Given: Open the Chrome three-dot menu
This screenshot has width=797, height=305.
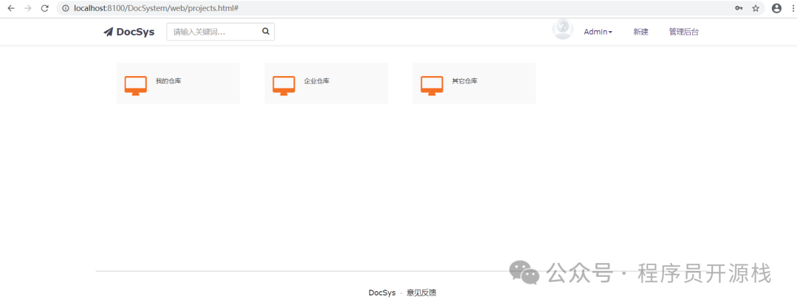Looking at the screenshot, I should click(791, 8).
